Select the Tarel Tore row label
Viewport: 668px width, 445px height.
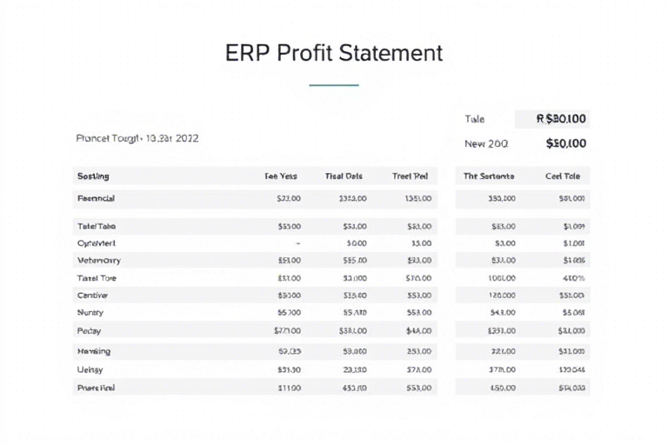coord(97,278)
